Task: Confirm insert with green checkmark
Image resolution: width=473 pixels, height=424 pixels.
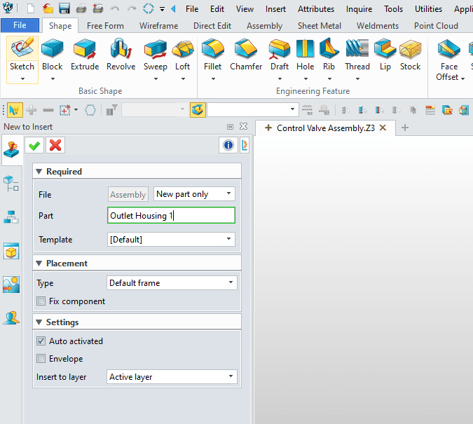Action: point(34,145)
